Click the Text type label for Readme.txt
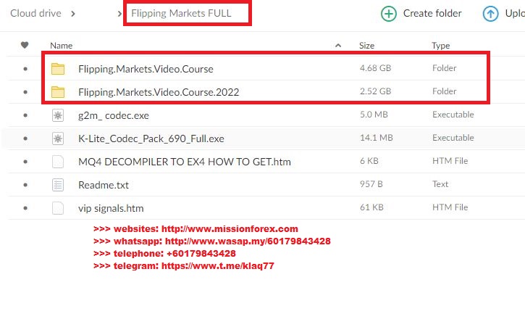Viewport: 525px width, 335px height. point(440,184)
